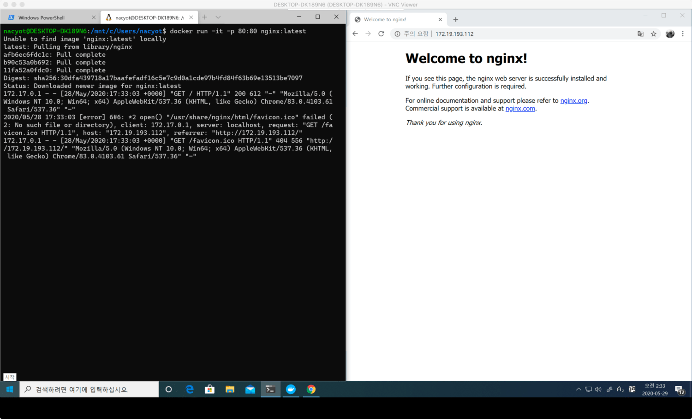Click Docker Desktop taskbar icon

(291, 390)
